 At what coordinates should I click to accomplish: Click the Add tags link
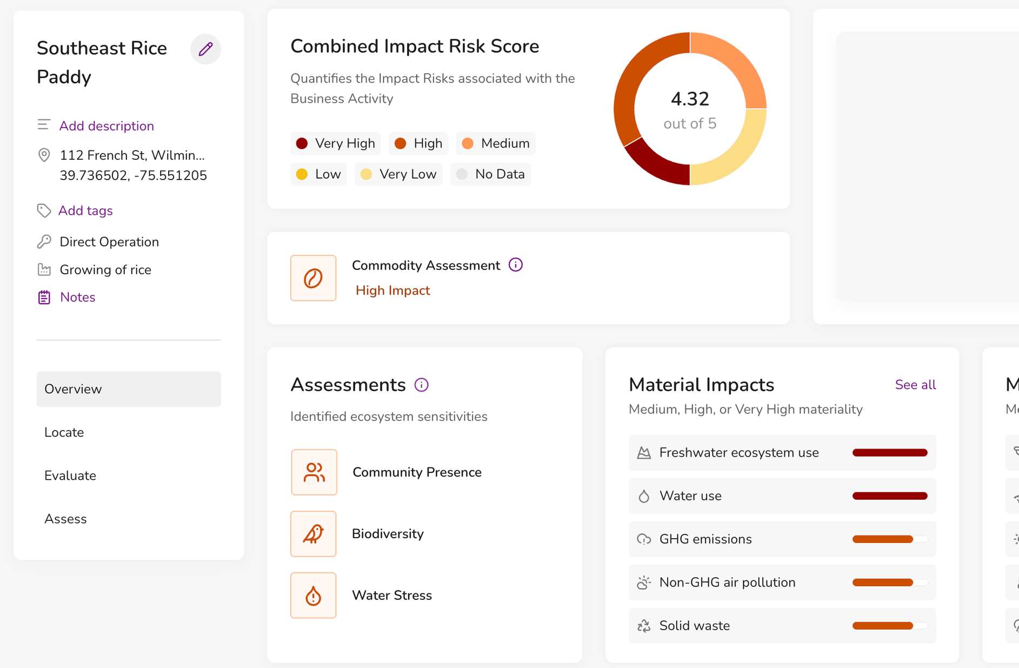[85, 210]
